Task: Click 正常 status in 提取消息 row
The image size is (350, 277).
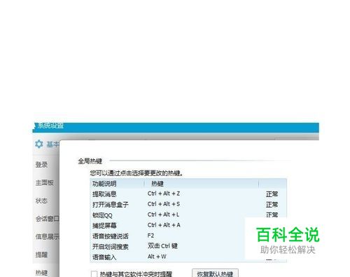Action: click(272, 194)
